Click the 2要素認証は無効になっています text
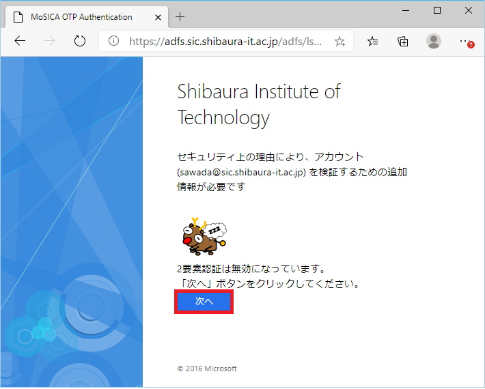The height and width of the screenshot is (389, 485). coord(251,269)
